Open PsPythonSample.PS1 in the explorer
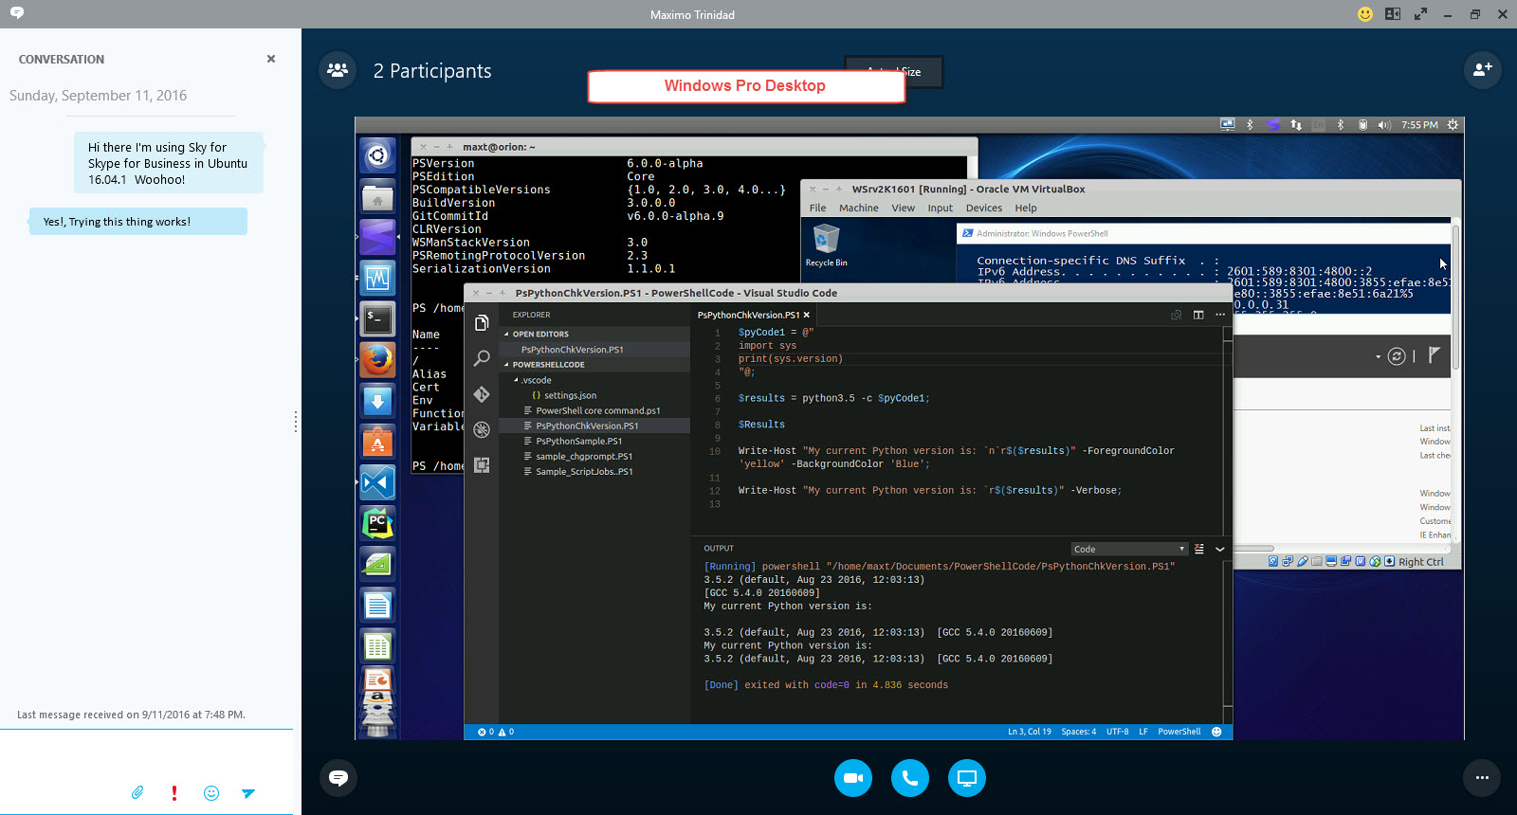 pyautogui.click(x=578, y=442)
